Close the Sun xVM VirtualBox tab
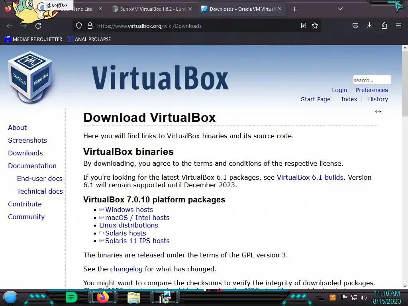Screen dimensions: 408x306 point(190,9)
